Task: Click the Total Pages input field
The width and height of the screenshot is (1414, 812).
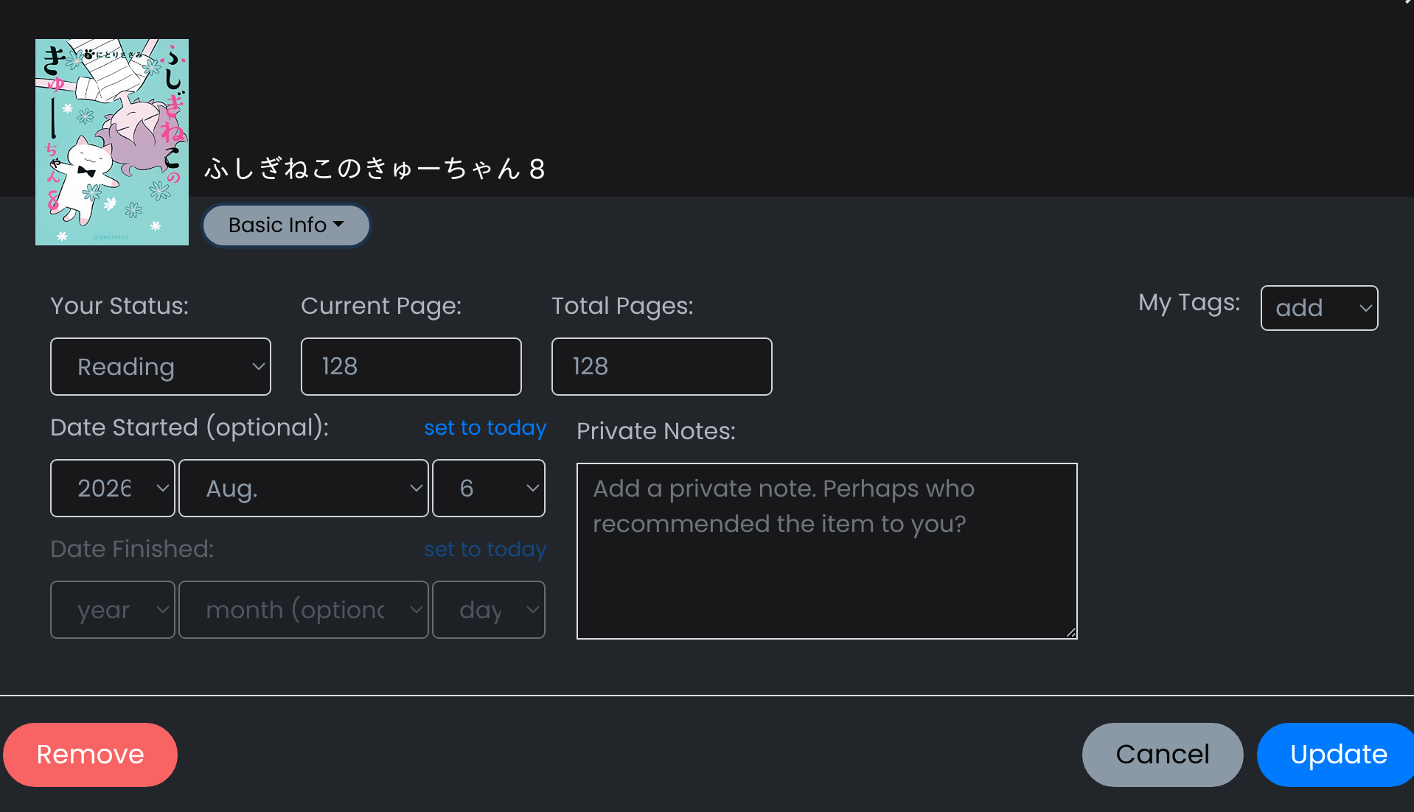Action: pos(662,367)
